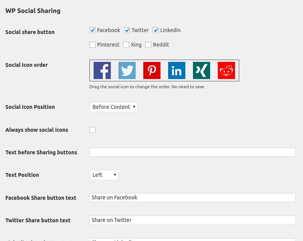Toggle the Always show social icons checkbox

(x=92, y=130)
